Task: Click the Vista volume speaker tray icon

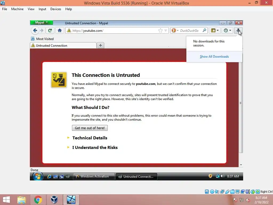Action: tap(222, 176)
